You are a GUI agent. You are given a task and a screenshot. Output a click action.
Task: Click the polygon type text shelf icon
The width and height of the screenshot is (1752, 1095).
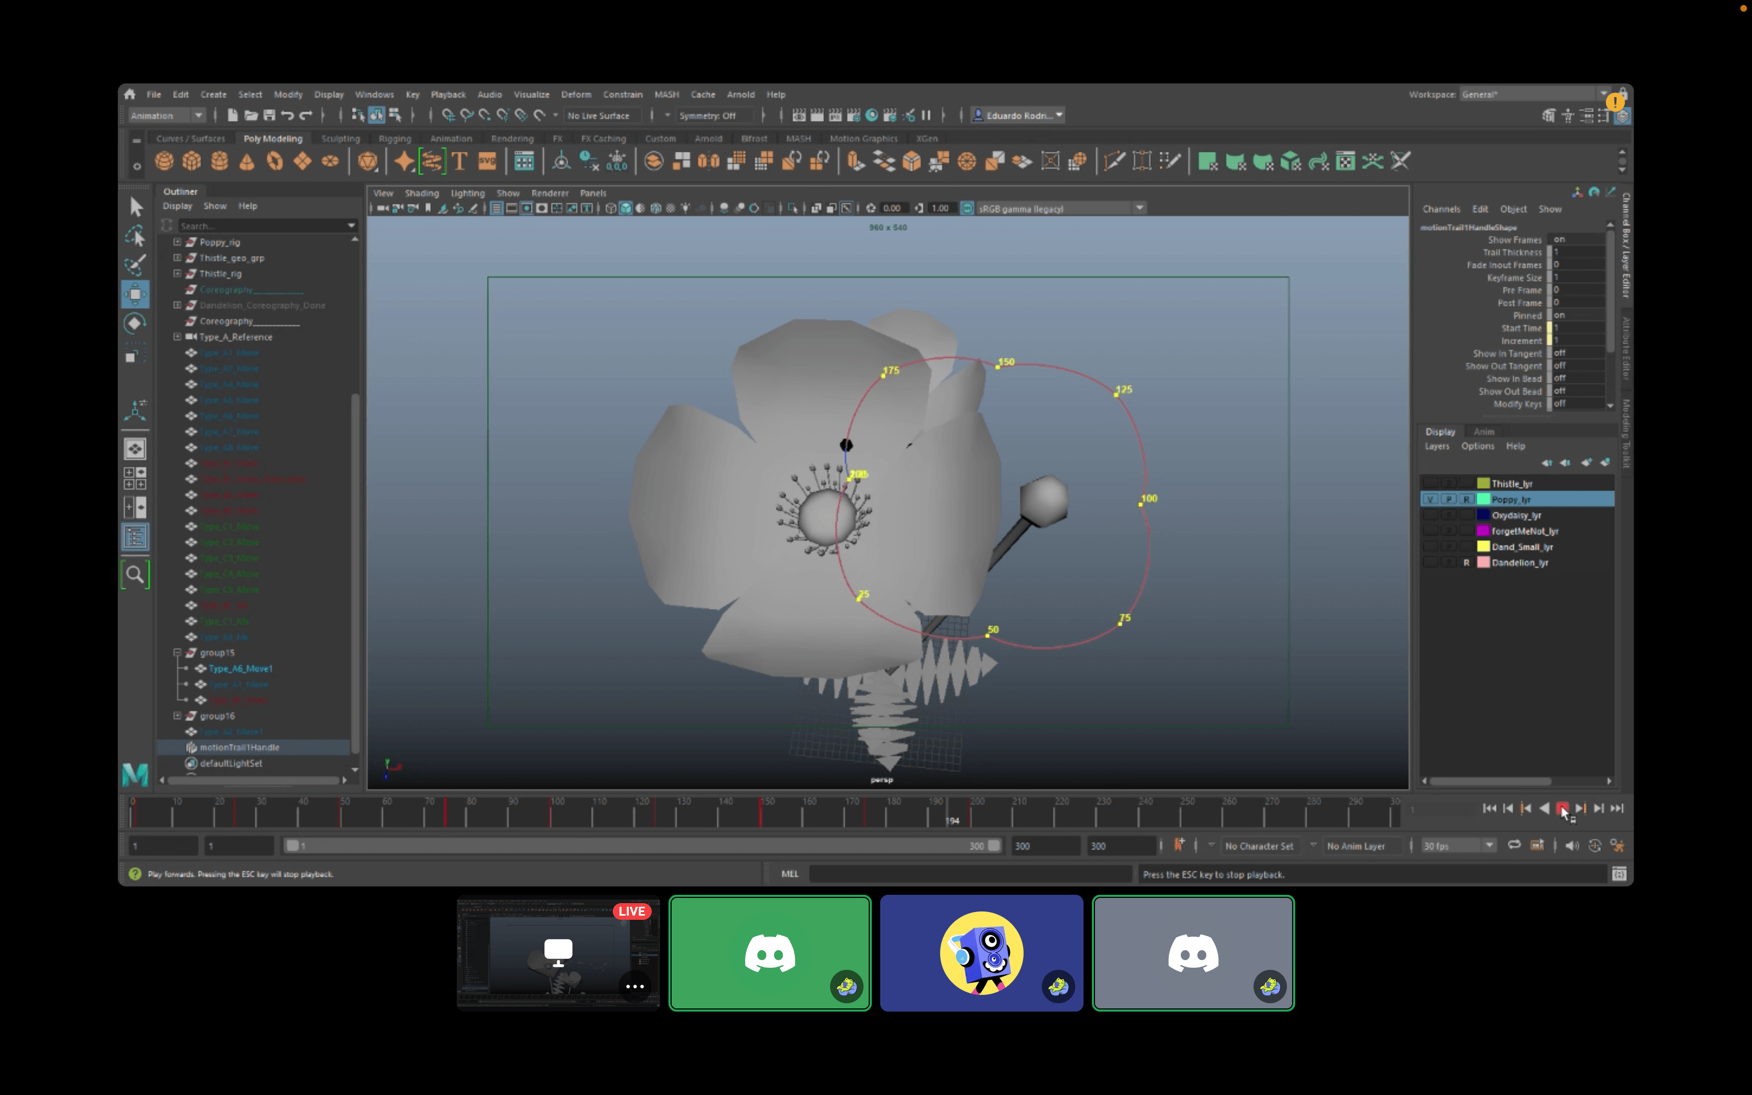[459, 161]
